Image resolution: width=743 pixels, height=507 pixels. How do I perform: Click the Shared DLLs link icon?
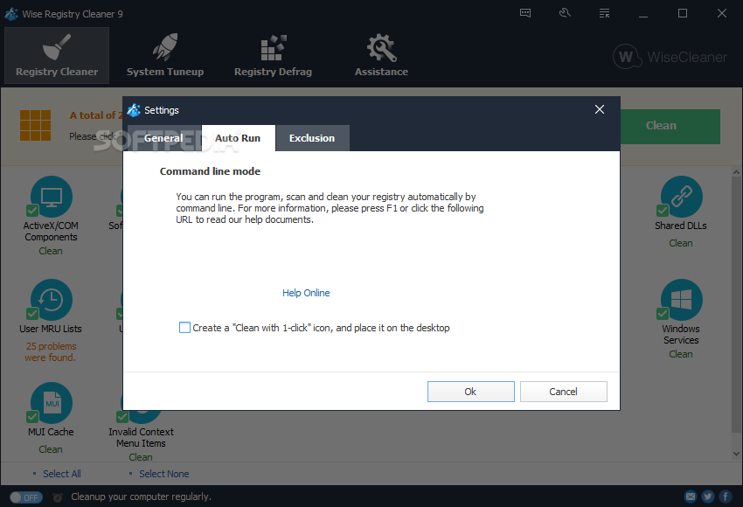point(682,197)
